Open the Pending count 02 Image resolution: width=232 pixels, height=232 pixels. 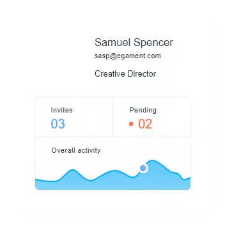[145, 124]
